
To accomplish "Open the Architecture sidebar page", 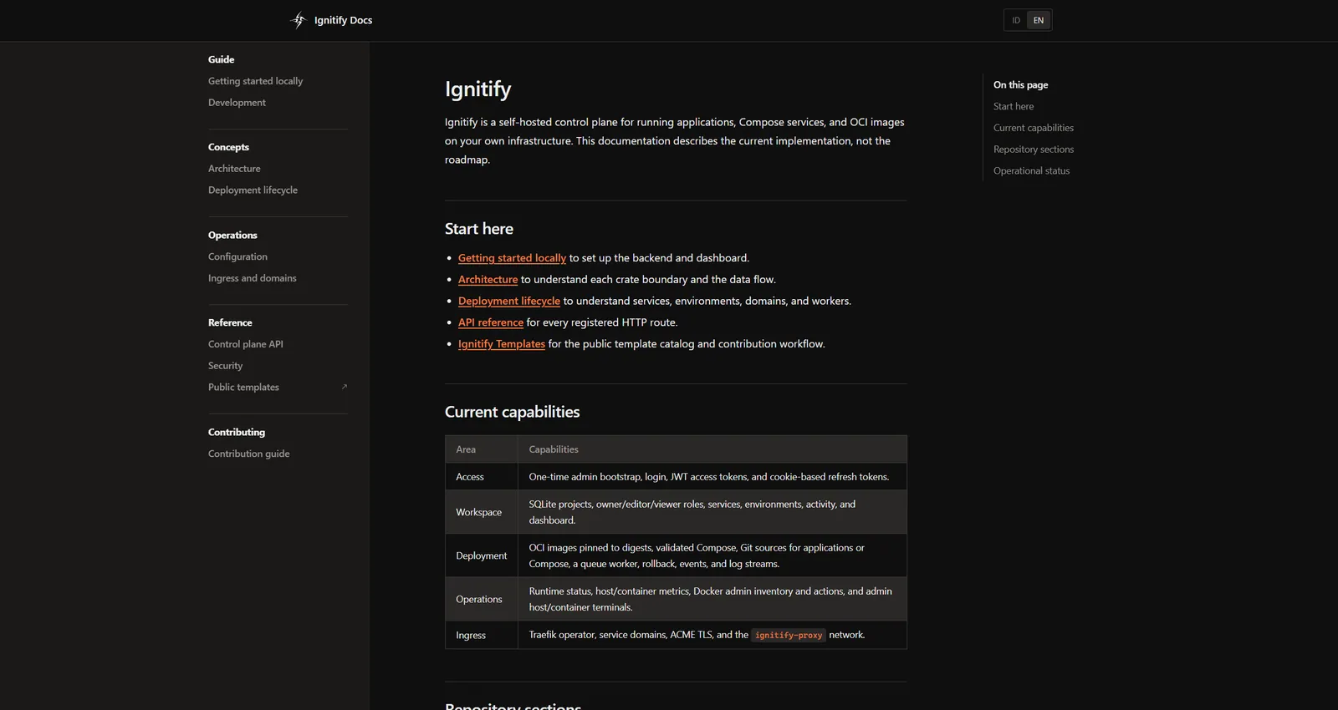I will (x=234, y=169).
